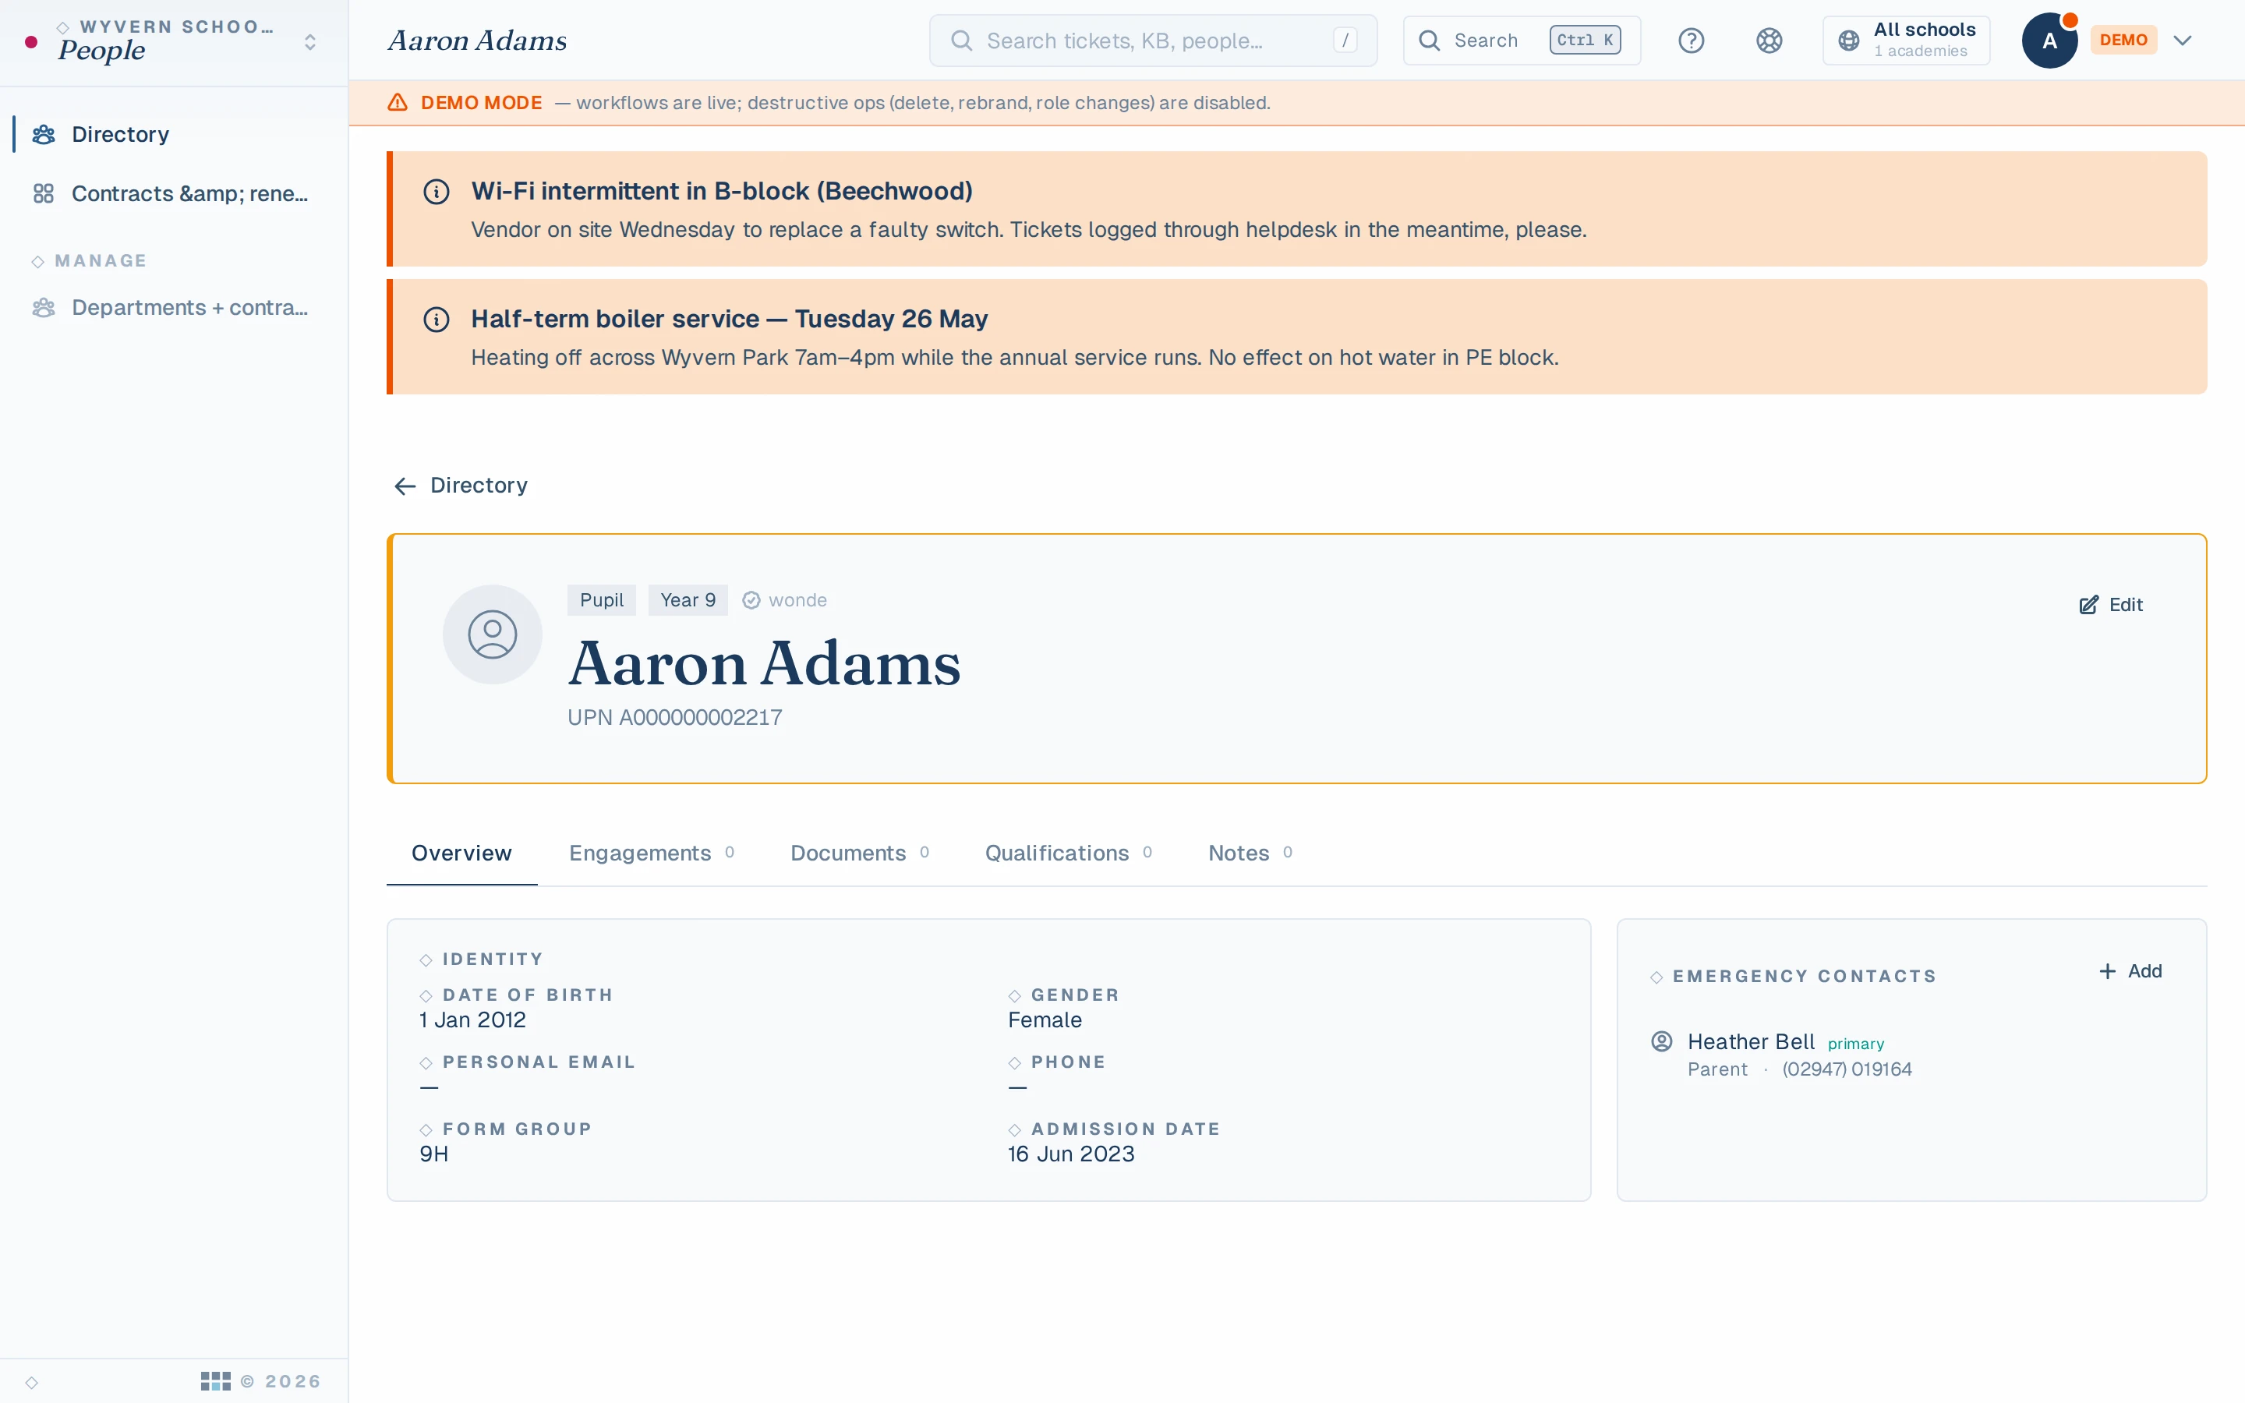Click the Pupil tag
This screenshot has width=2245, height=1403.
tap(601, 600)
